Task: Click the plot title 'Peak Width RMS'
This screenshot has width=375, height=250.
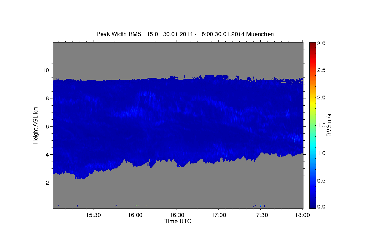Action: (119, 34)
